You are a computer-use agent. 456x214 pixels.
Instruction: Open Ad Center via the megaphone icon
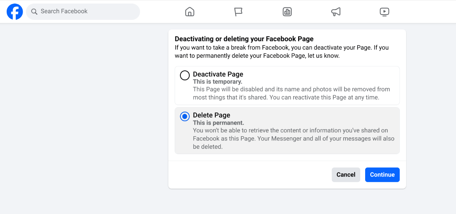click(x=336, y=12)
